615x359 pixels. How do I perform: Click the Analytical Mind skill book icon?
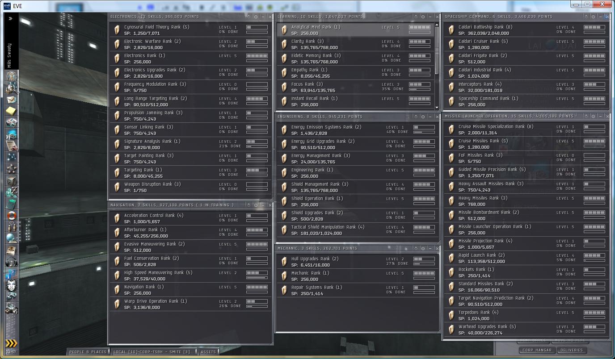click(x=284, y=30)
